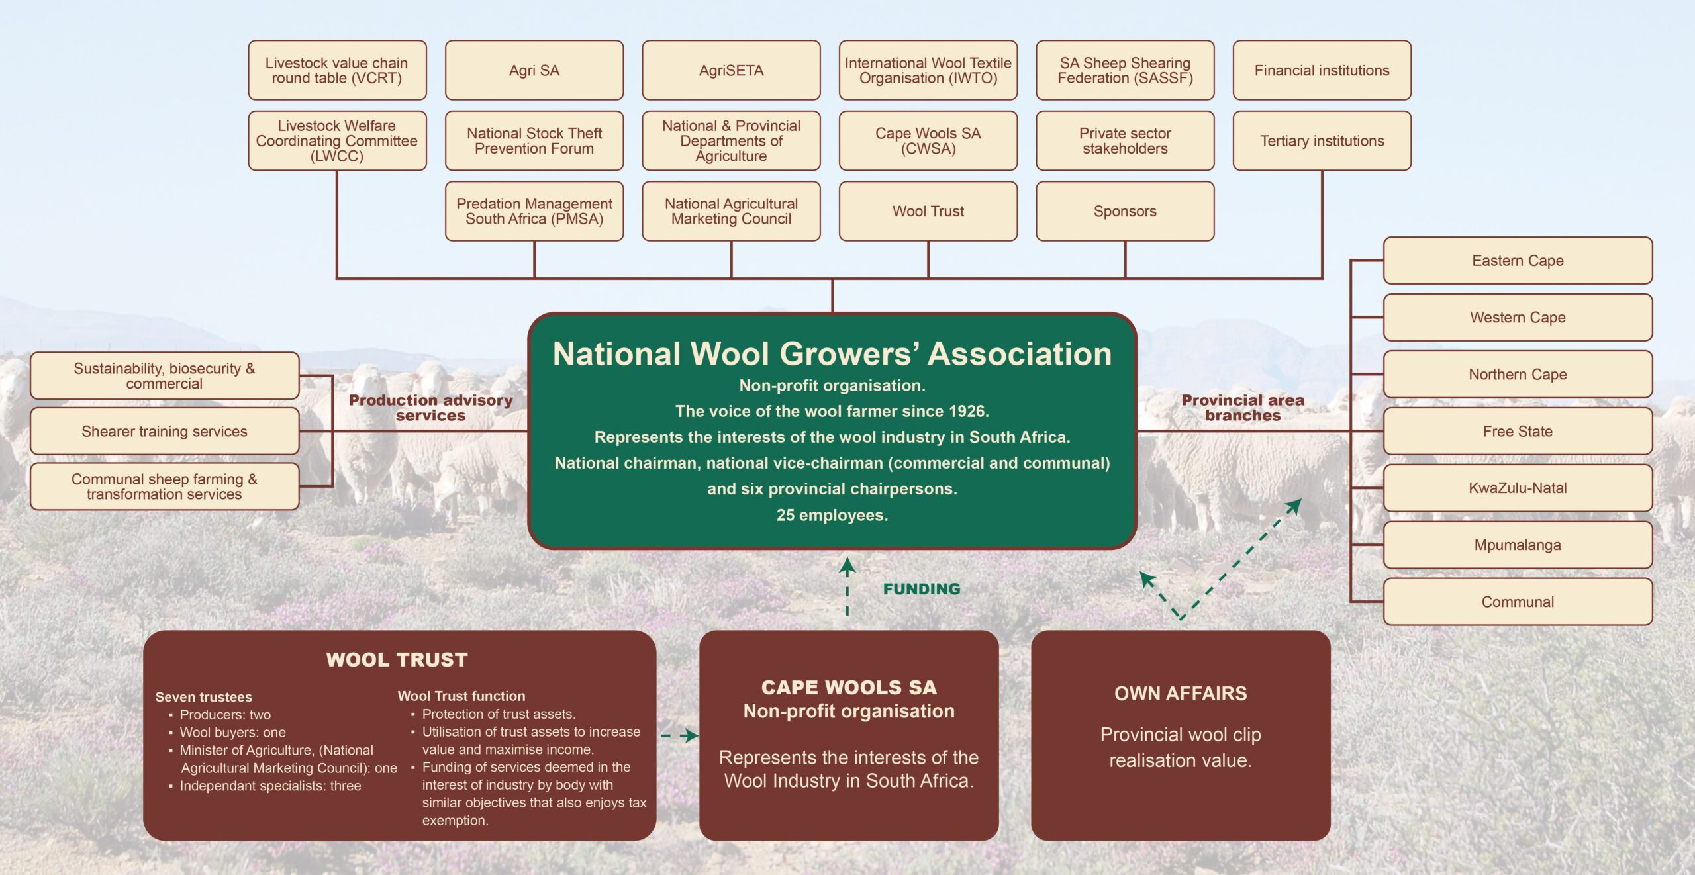Select the Sponsors box
This screenshot has height=875, width=1695.
click(x=1125, y=211)
